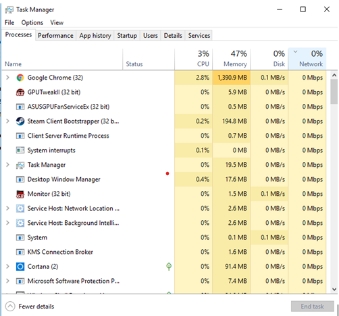Click the GPUTweakII process icon

(20, 93)
